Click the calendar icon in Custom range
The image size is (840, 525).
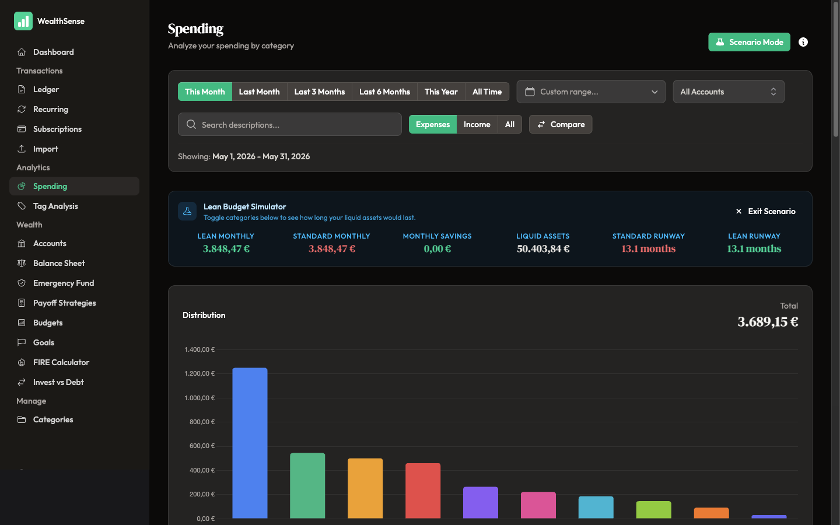(x=530, y=92)
